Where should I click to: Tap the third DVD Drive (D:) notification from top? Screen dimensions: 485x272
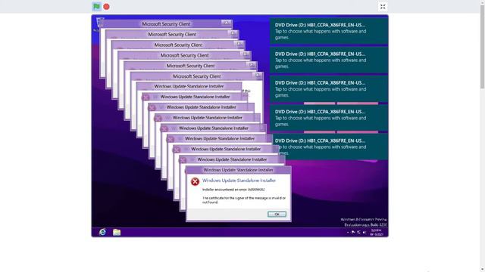(x=329, y=89)
